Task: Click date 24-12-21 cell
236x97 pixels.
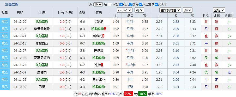Action: click(x=20, y=36)
